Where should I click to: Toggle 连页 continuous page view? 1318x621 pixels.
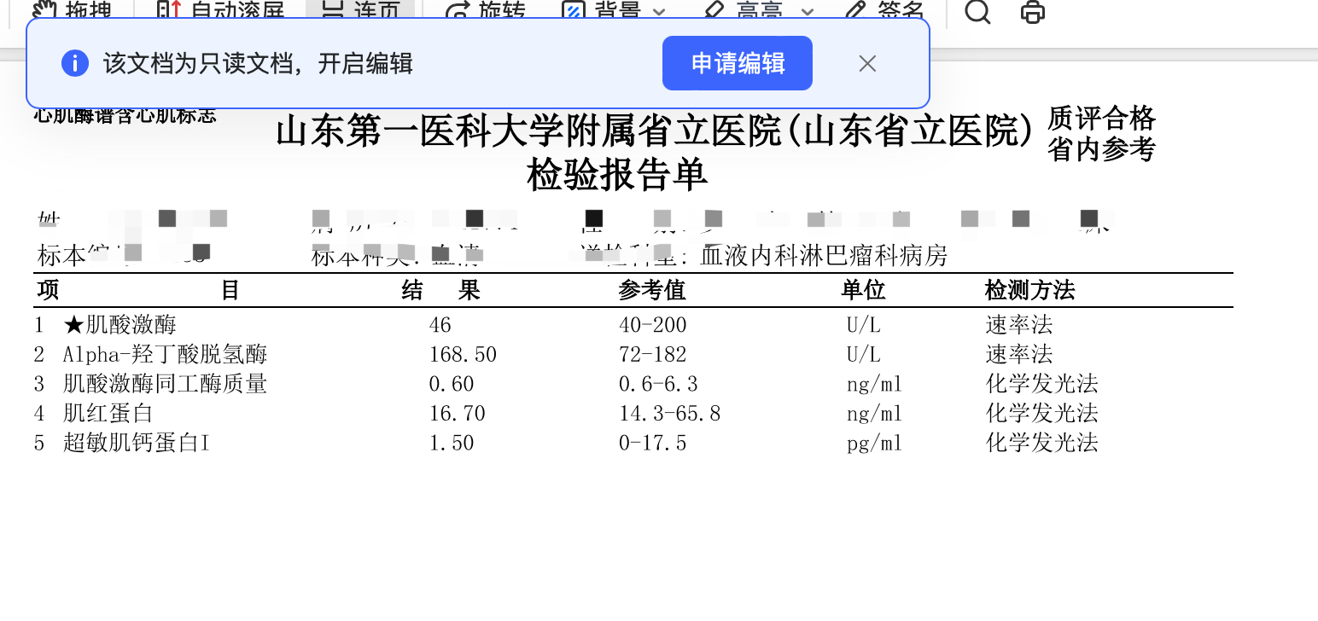[359, 10]
